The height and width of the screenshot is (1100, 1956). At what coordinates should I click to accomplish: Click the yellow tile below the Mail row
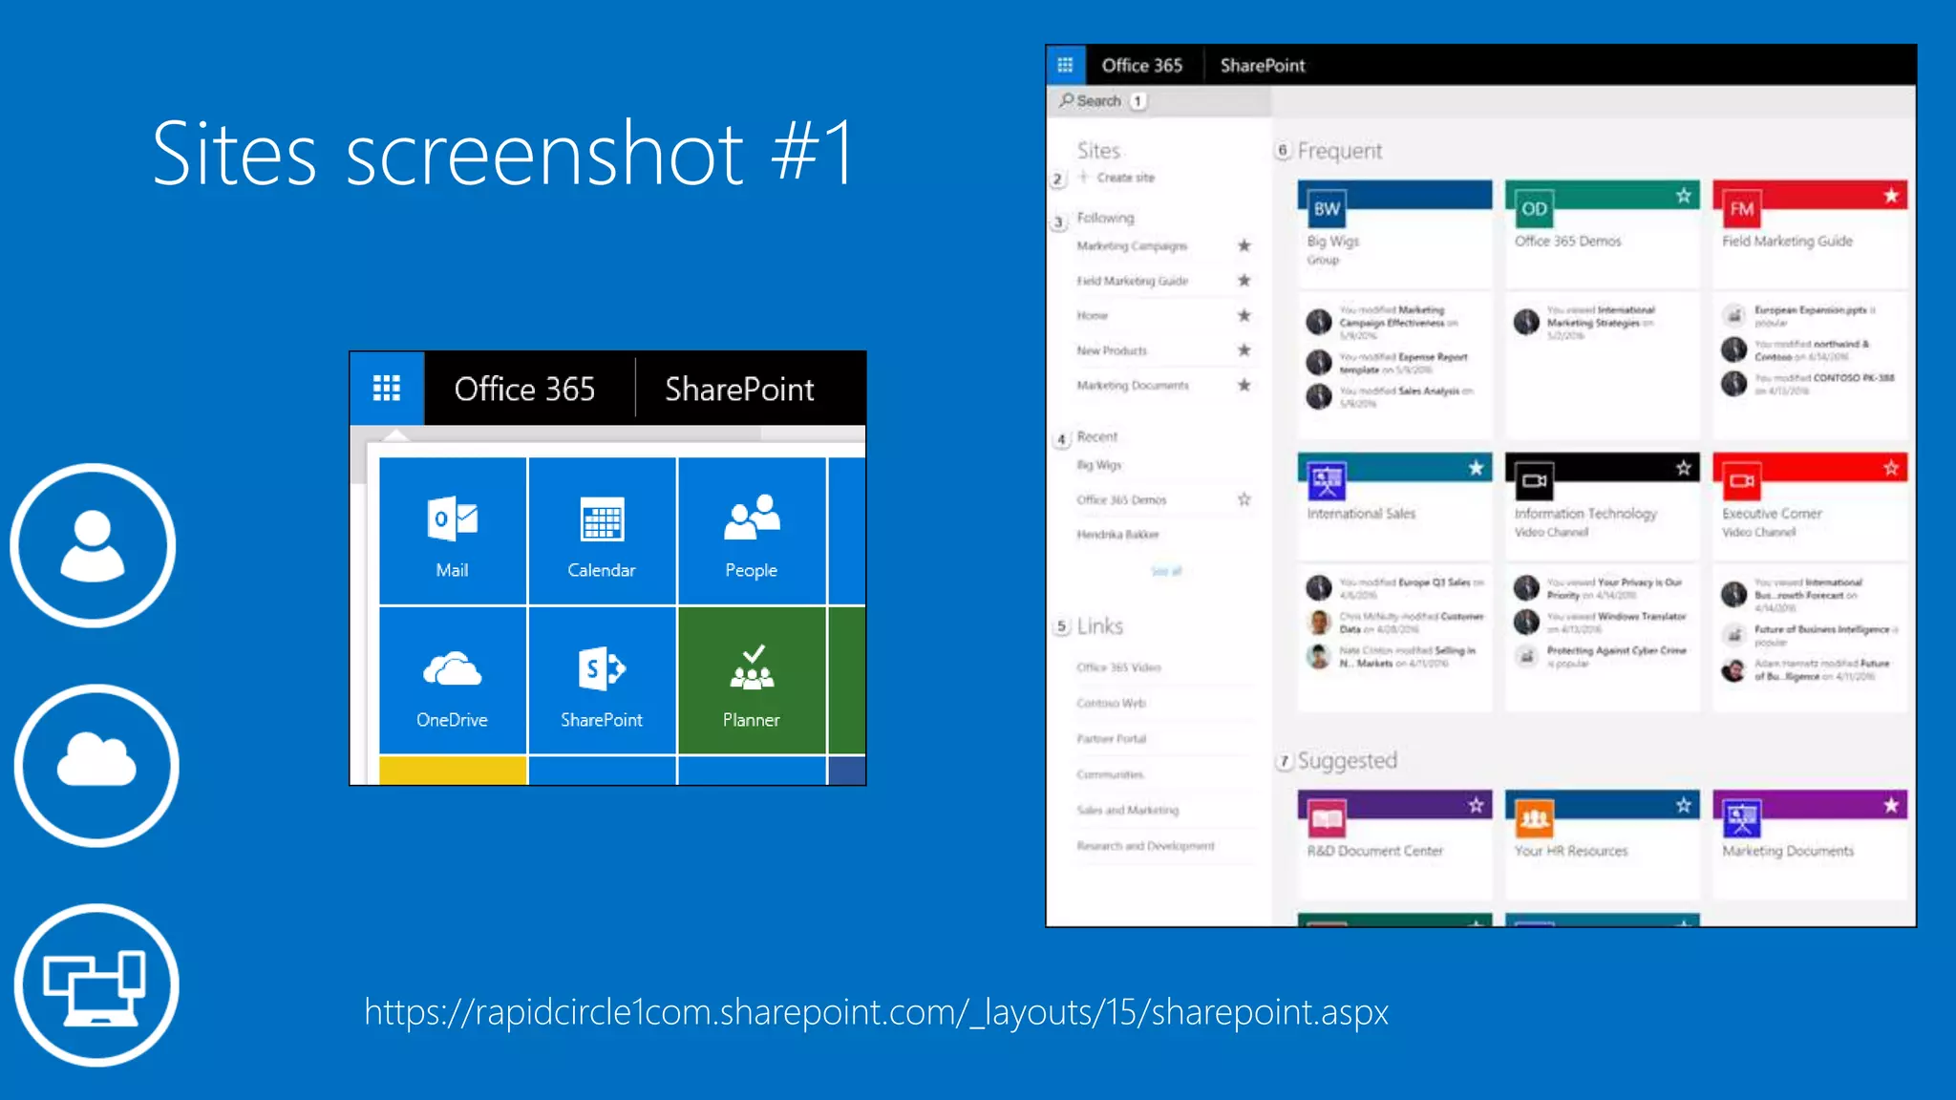pos(453,771)
